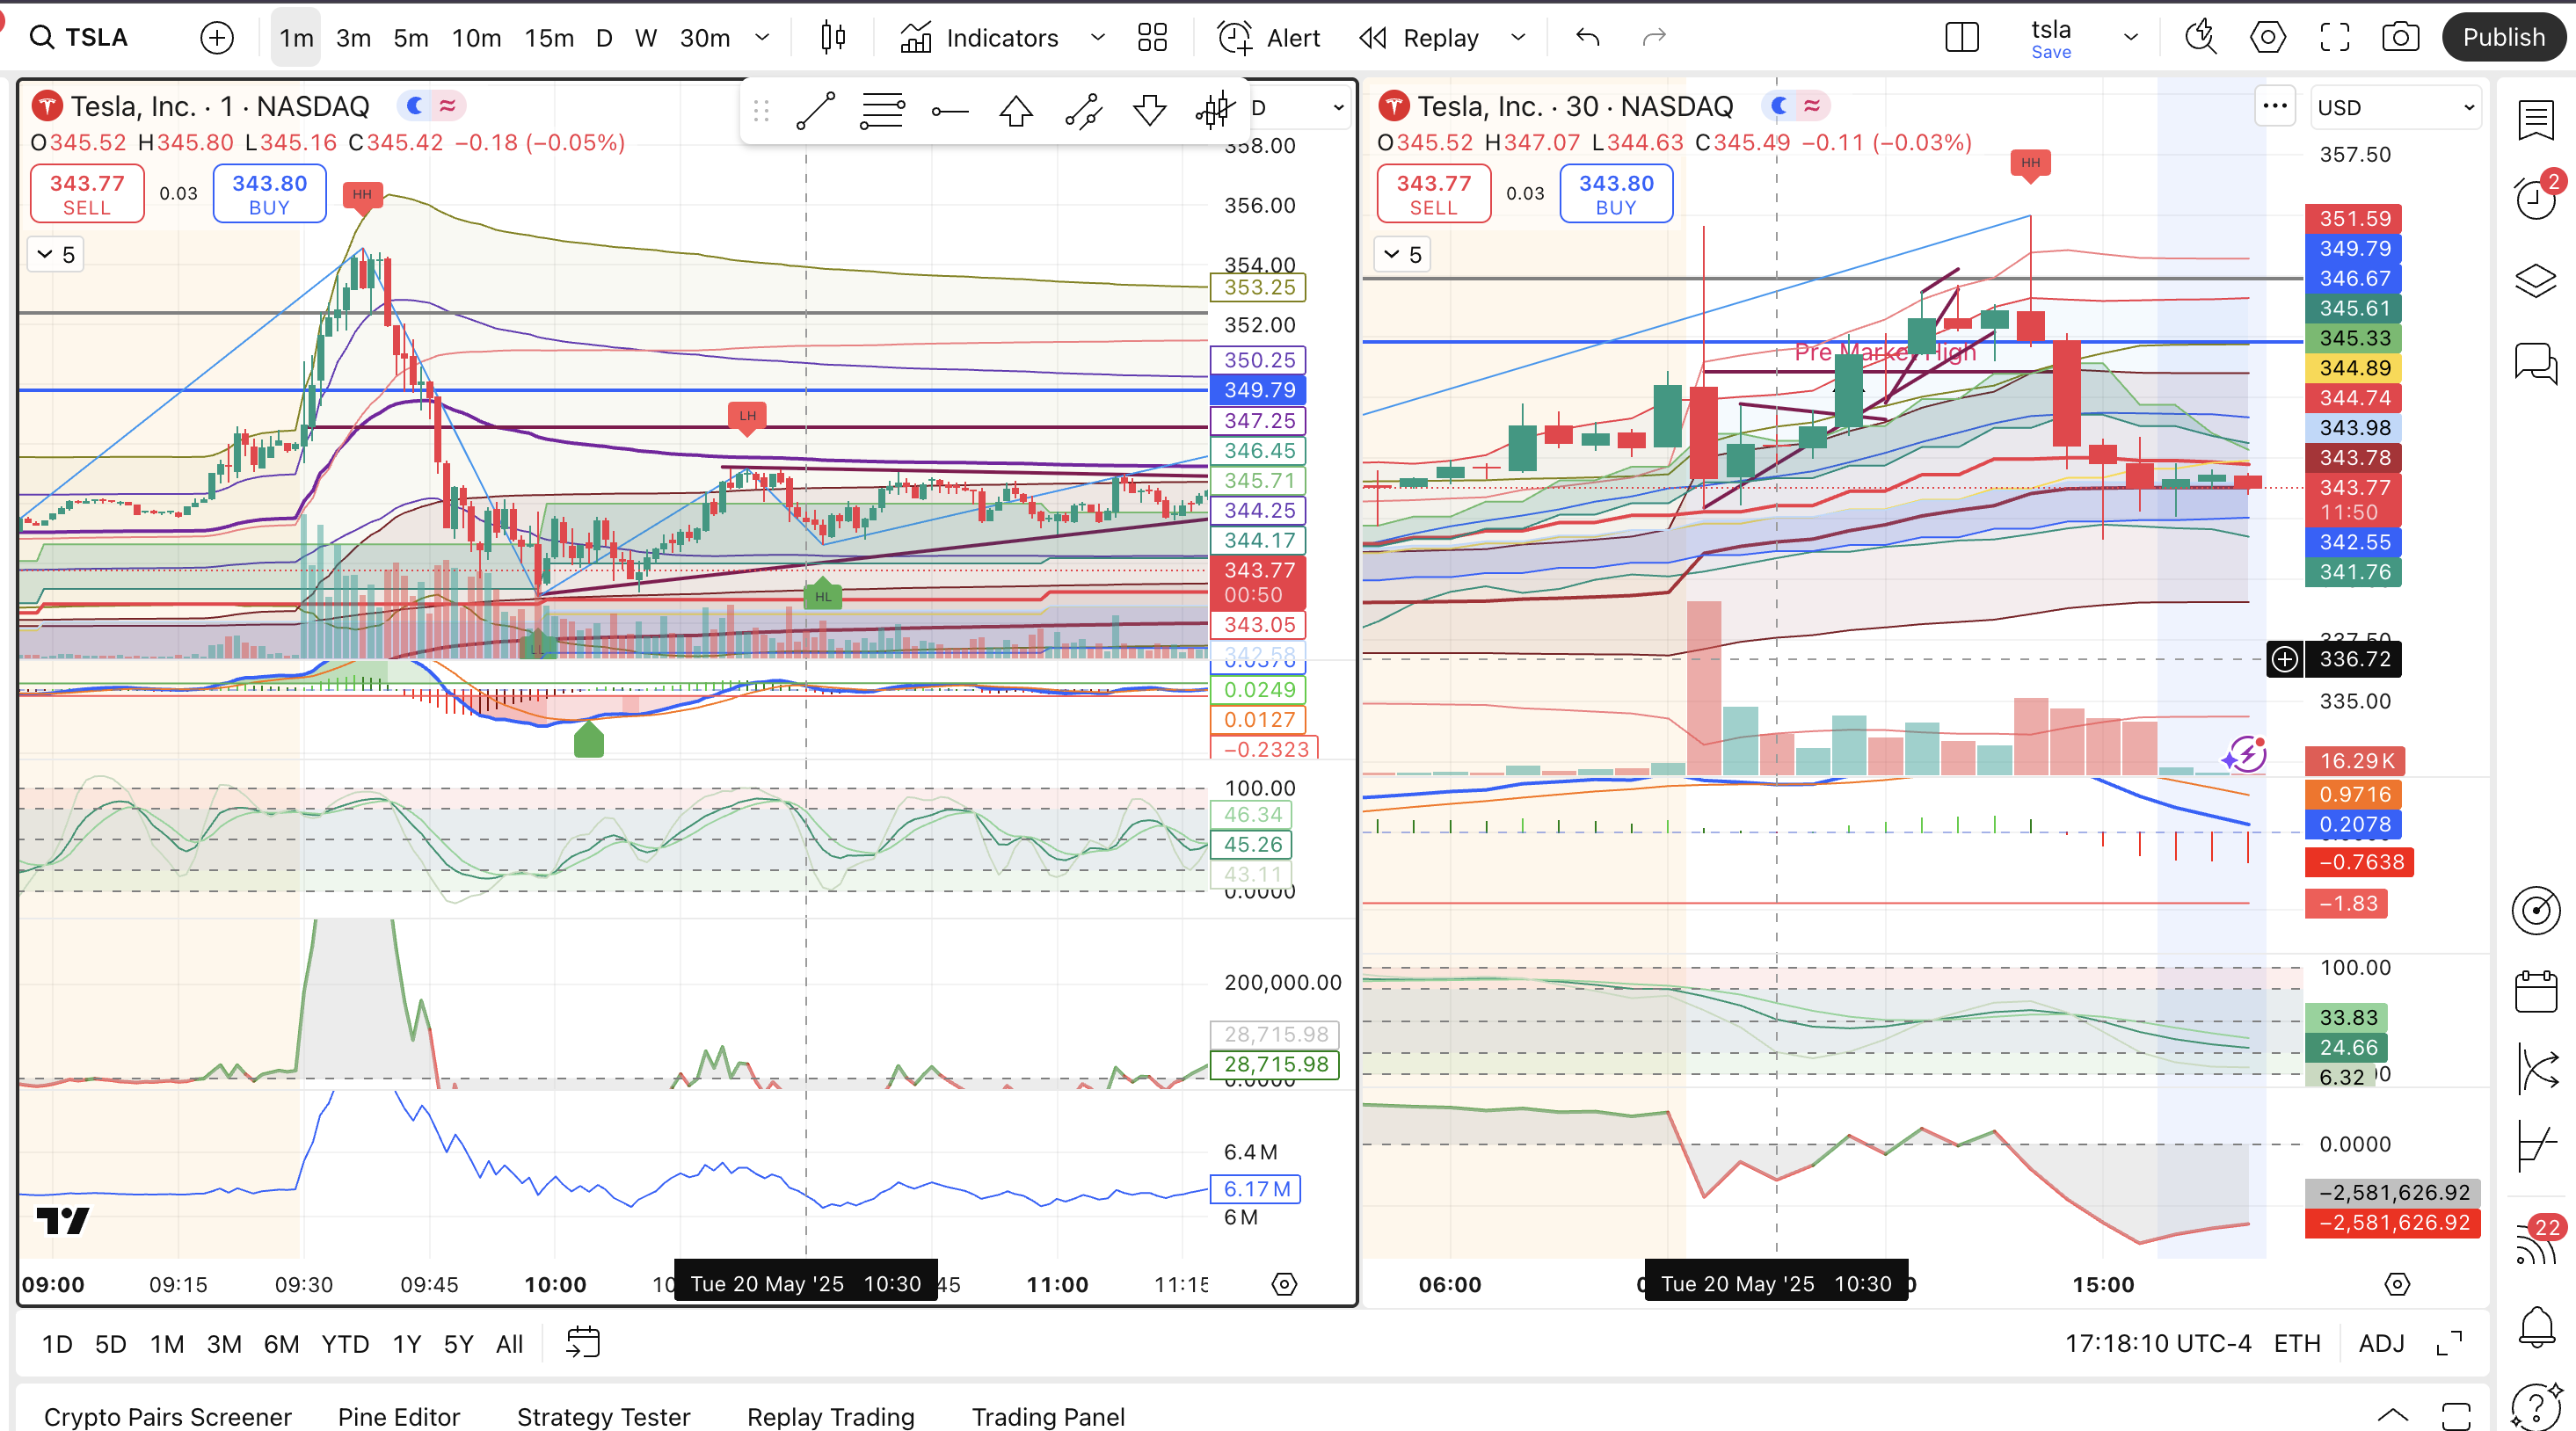The height and width of the screenshot is (1431, 2576).
Task: Switch to the Daily (D) timeframe
Action: click(604, 38)
